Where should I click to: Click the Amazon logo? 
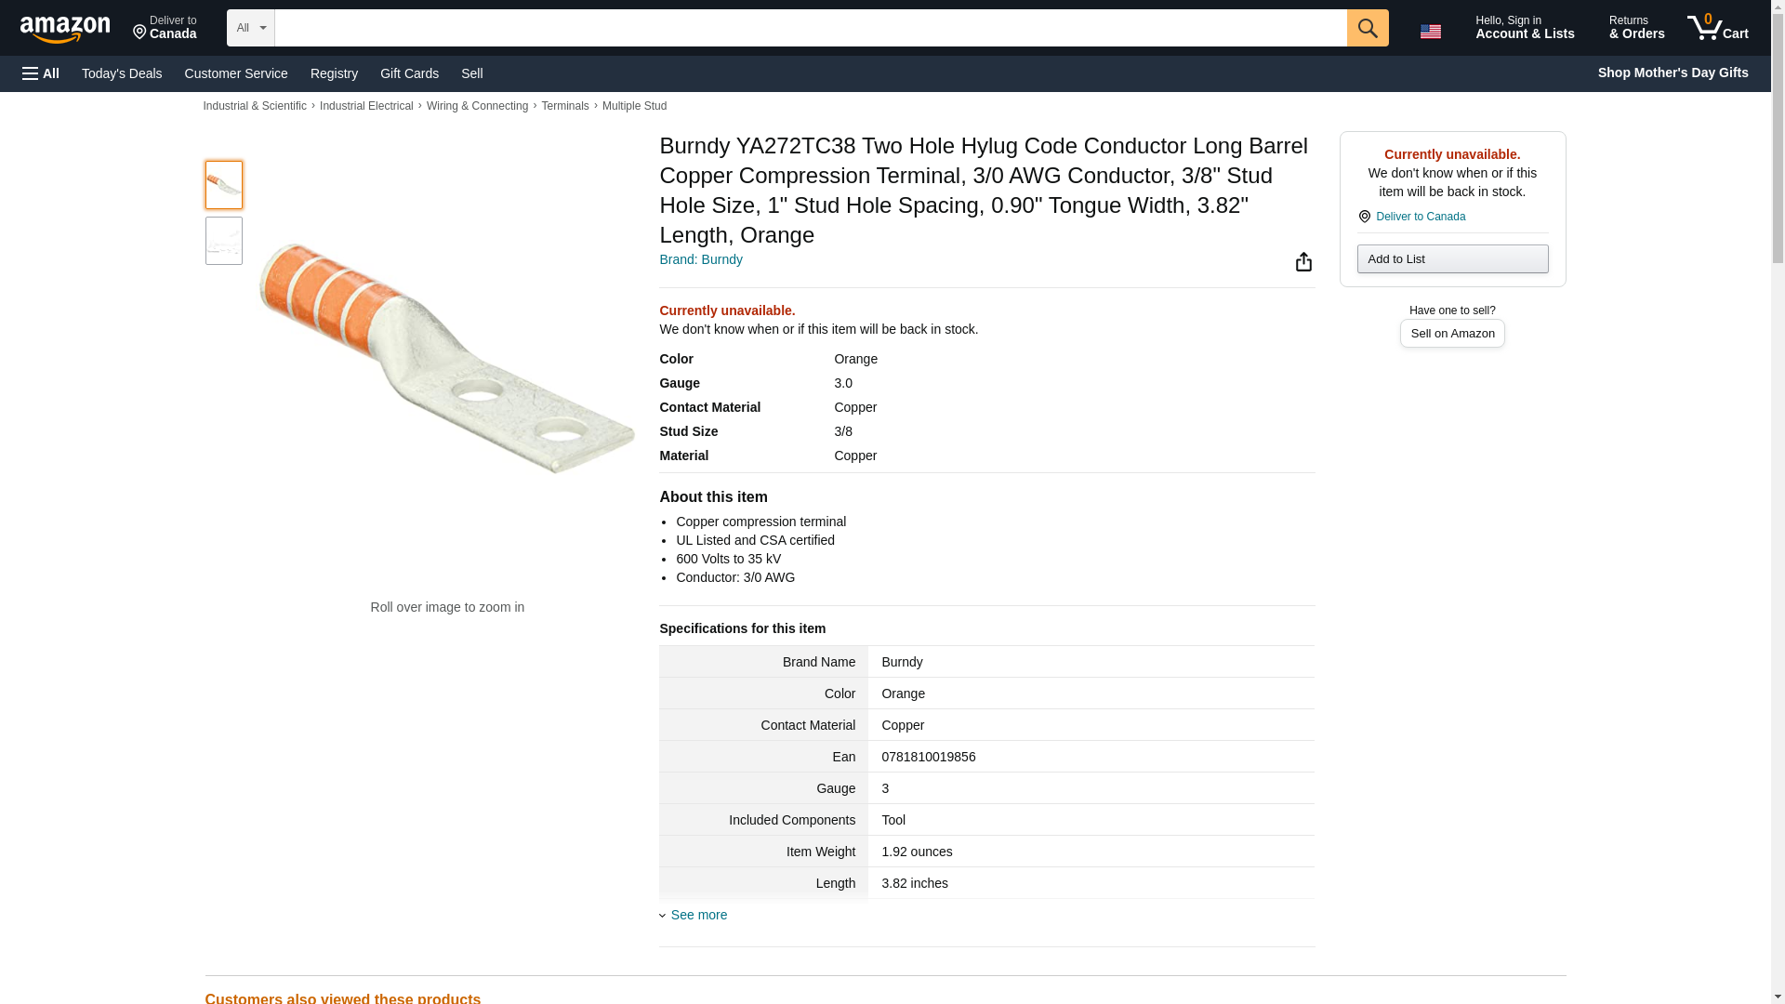(x=65, y=29)
